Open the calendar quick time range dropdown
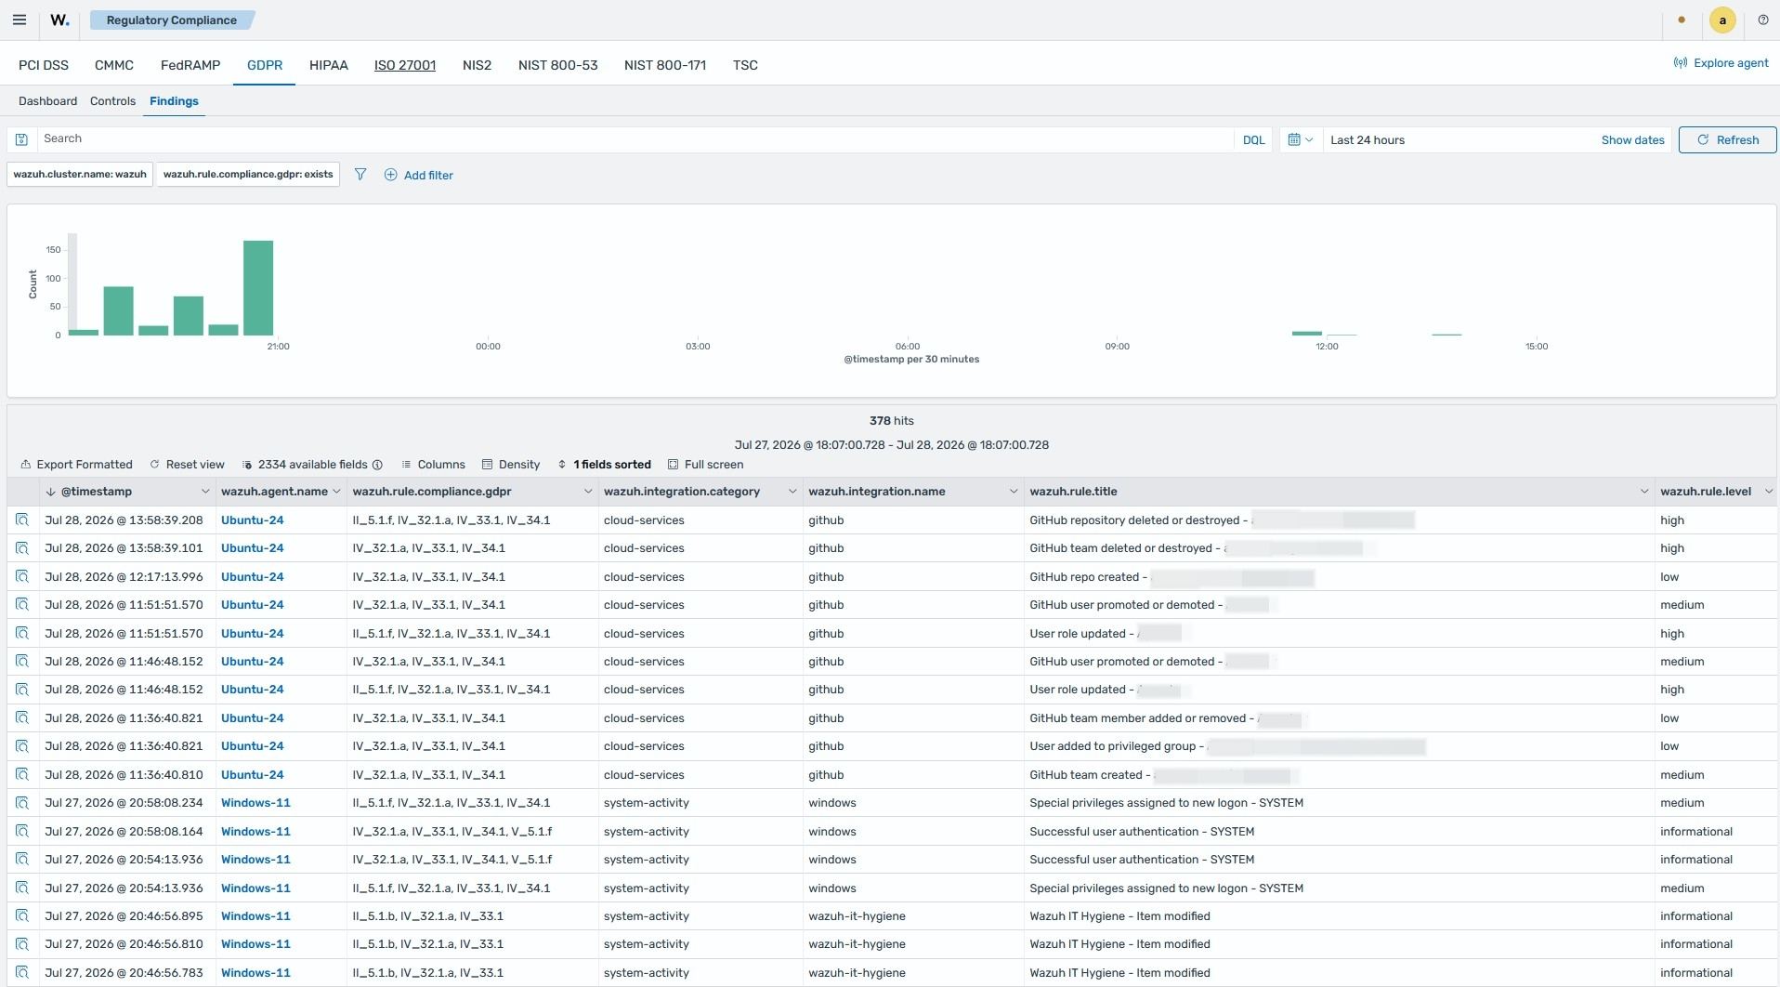This screenshot has height=987, width=1780. tap(1300, 140)
